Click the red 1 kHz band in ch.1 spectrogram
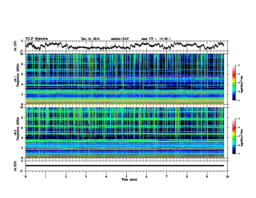This screenshot has width=256, height=198. coord(124,99)
